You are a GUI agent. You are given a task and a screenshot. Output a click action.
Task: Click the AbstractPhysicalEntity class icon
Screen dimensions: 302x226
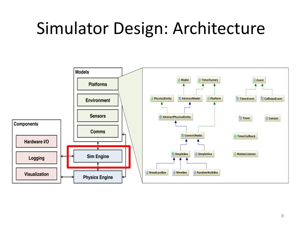point(160,117)
